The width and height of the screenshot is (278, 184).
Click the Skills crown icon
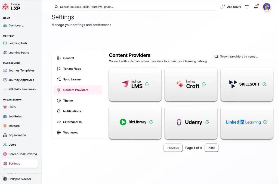(5, 107)
